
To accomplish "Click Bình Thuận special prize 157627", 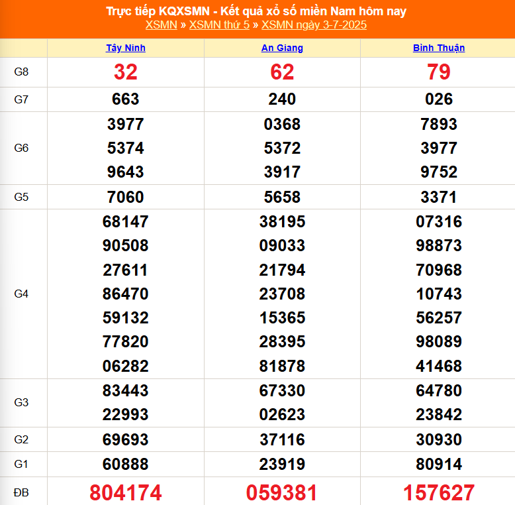I will [439, 492].
